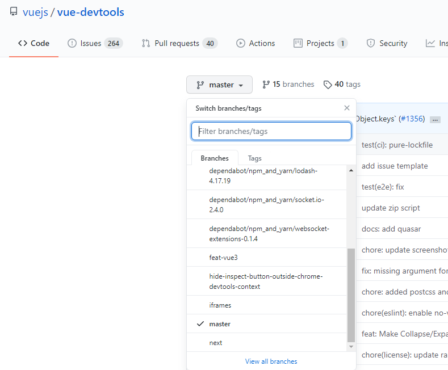The image size is (448, 370).
Task: Click the branch list scrollbar down arrow
Action: 351,347
